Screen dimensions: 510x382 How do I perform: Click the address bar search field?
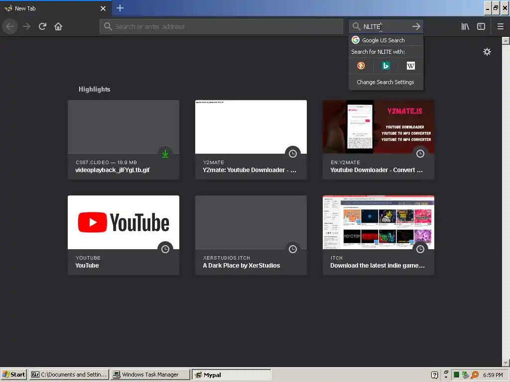click(221, 26)
